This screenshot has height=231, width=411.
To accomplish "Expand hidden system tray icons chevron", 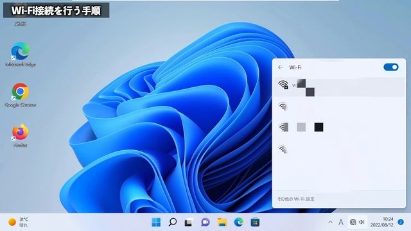I will point(331,222).
